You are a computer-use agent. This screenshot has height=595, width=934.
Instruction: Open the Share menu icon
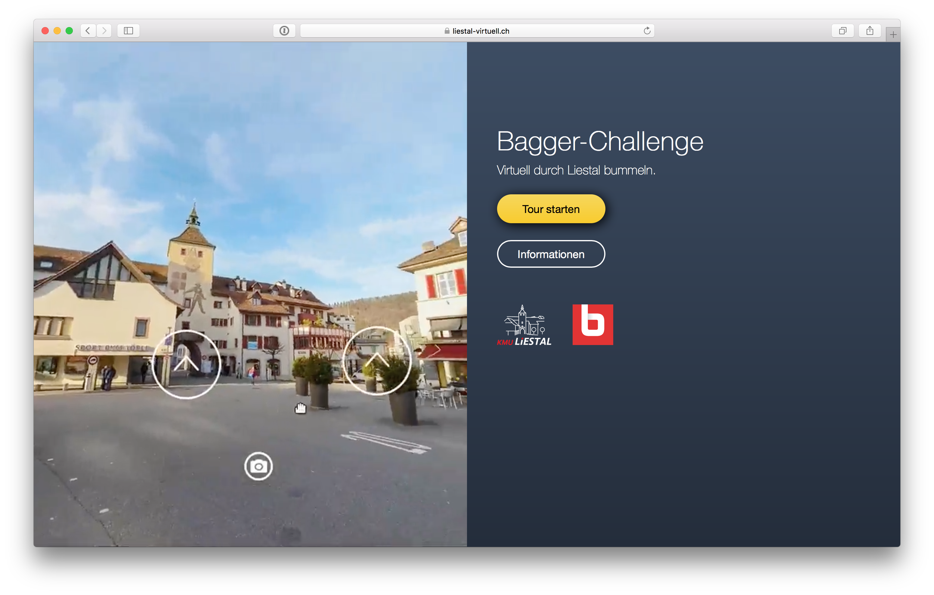(x=870, y=31)
